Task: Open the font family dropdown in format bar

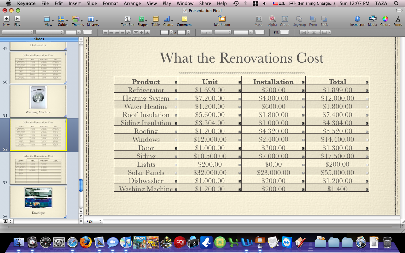Action: (x=17, y=32)
